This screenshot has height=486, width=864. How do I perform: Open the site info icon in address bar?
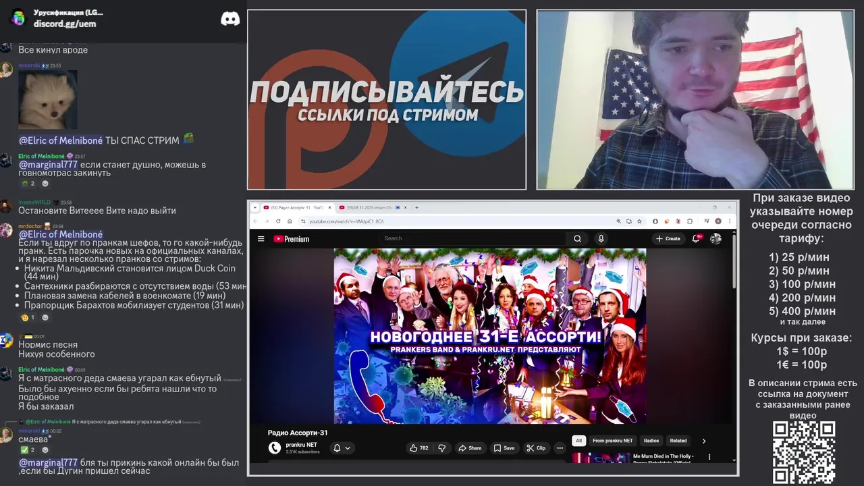304,221
